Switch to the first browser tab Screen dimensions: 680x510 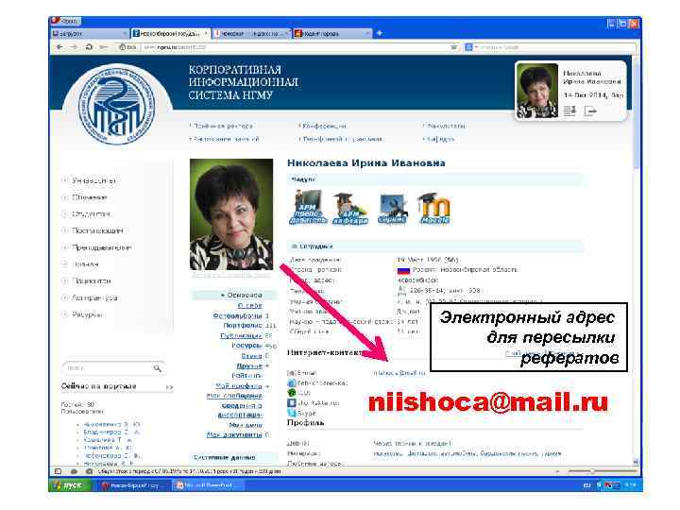pos(89,33)
